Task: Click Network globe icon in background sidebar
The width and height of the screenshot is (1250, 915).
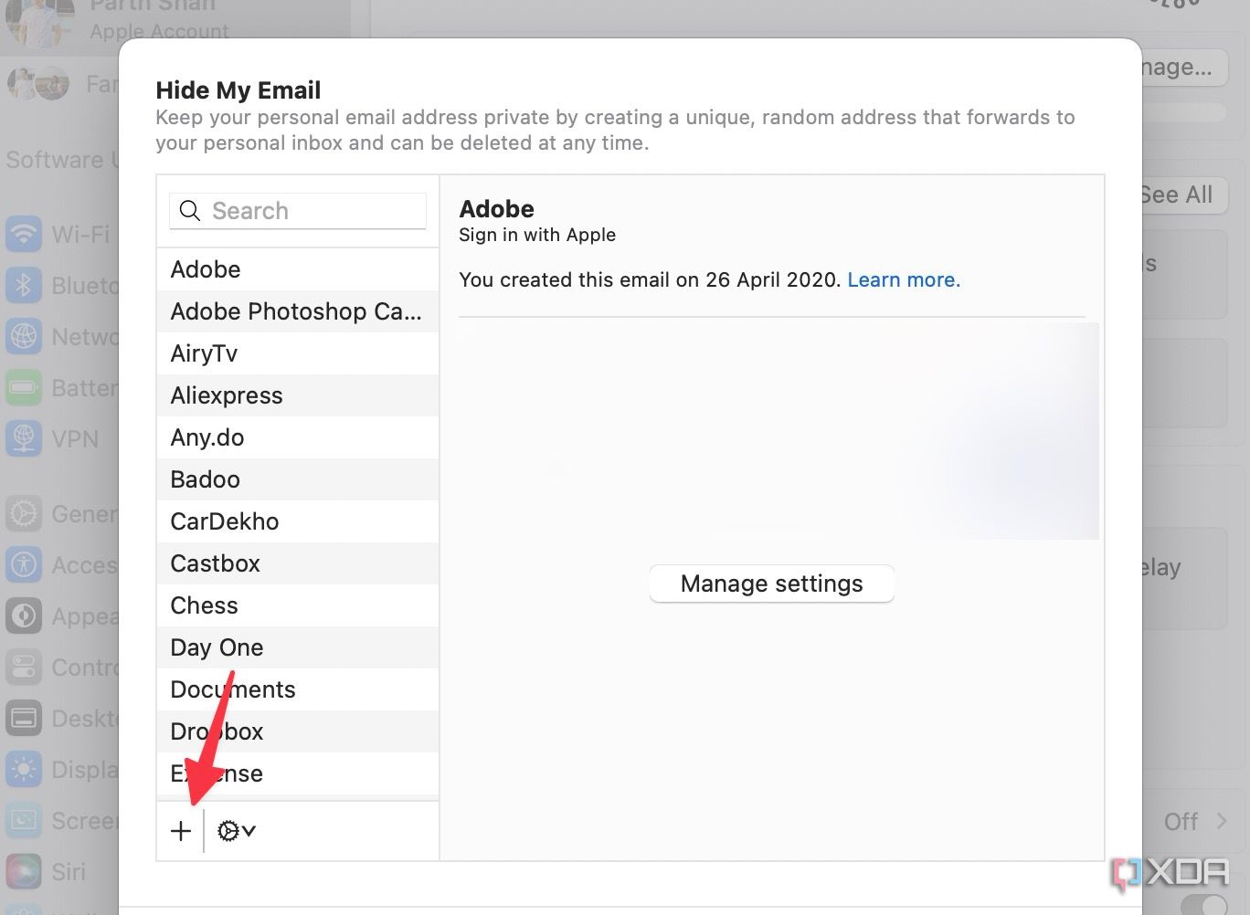Action: coord(24,337)
